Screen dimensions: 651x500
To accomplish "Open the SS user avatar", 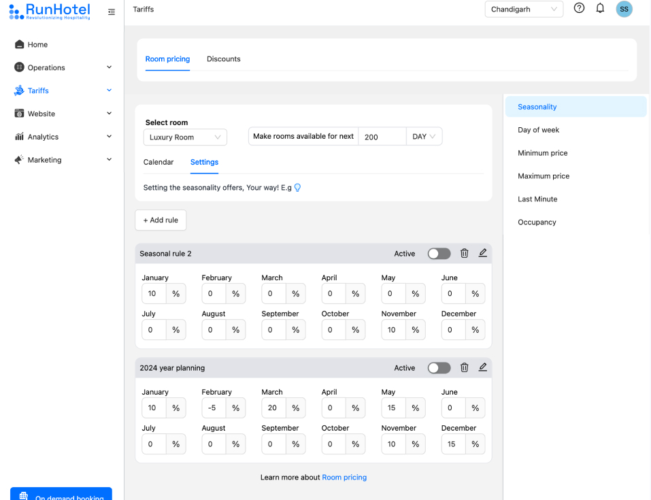I will coord(624,9).
